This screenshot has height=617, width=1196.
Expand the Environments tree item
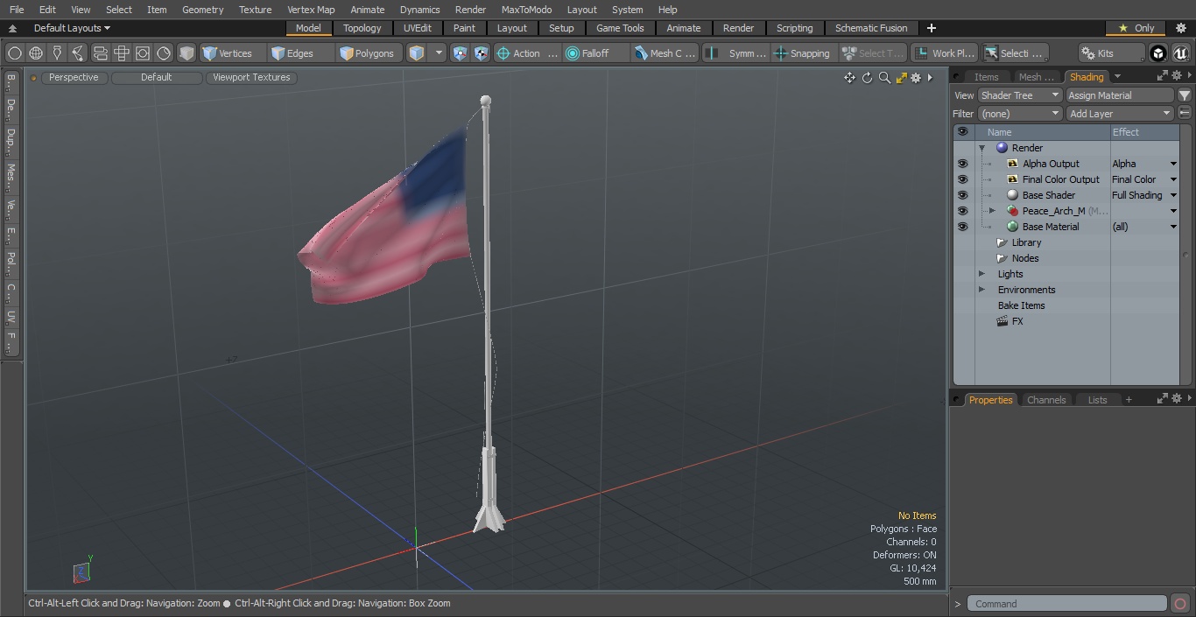(981, 290)
